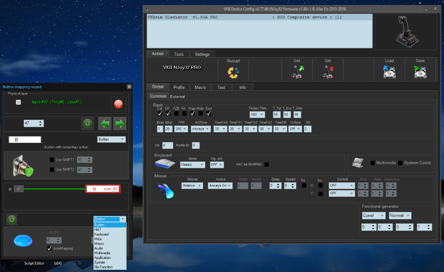
Task: Click the blue mouse icon in Mouse section
Action: click(x=165, y=190)
